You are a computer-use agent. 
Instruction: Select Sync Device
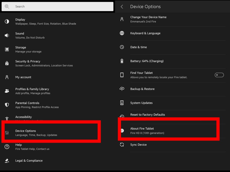[173, 145]
